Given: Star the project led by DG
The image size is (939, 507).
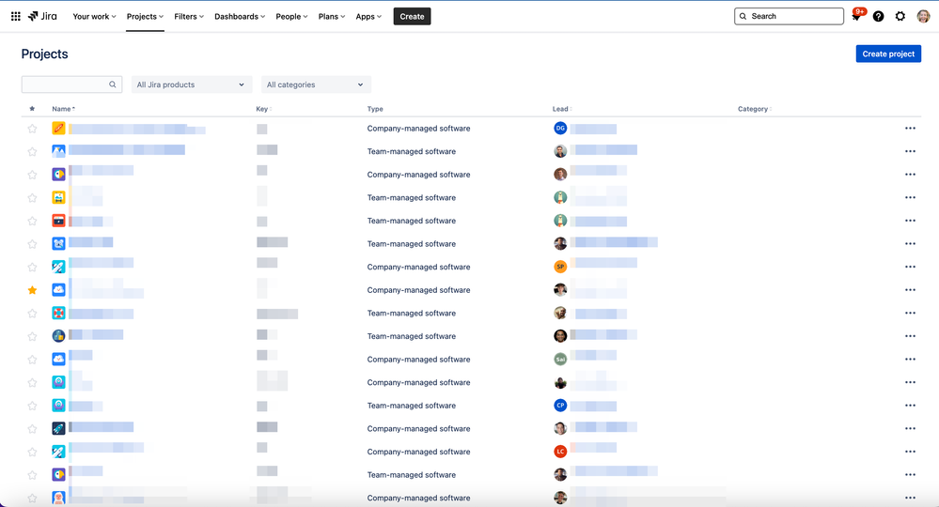Looking at the screenshot, I should (32, 129).
